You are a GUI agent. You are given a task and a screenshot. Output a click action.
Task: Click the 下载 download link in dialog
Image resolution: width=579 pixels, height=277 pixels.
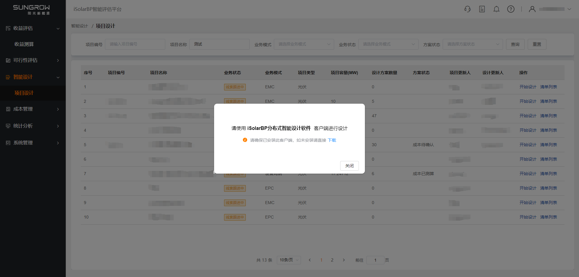(332, 140)
